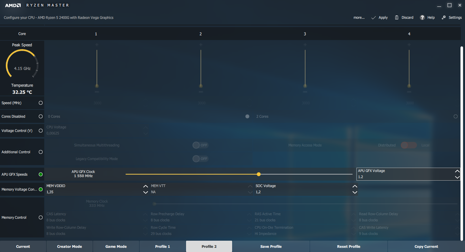Image resolution: width=465 pixels, height=252 pixels.
Task: Increase SOC Voltage with up arrow
Action: pyautogui.click(x=355, y=186)
